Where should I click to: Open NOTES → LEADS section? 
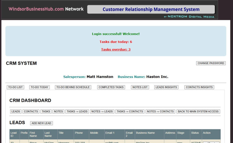[x=102, y=111]
